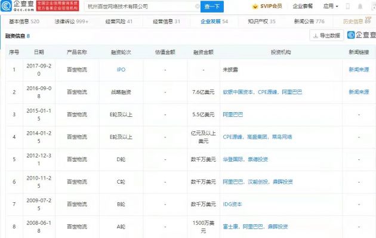The width and height of the screenshot is (376, 238).
Task: Select the 1500万美元 amount cell
Action: pos(204,227)
